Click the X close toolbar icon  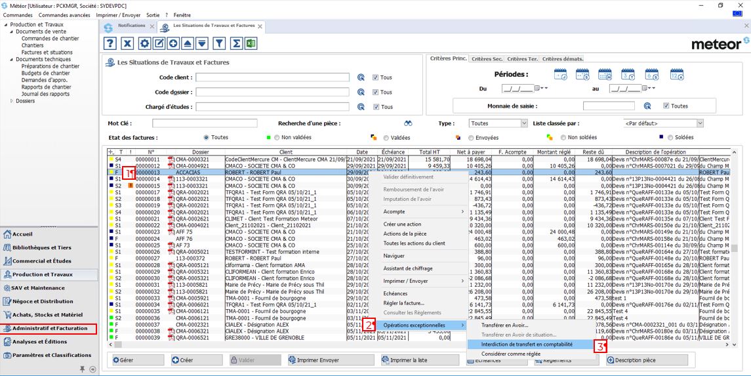click(x=127, y=43)
